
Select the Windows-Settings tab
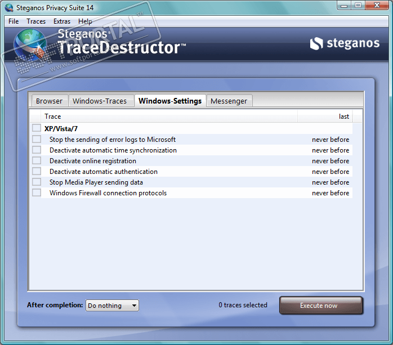click(170, 101)
